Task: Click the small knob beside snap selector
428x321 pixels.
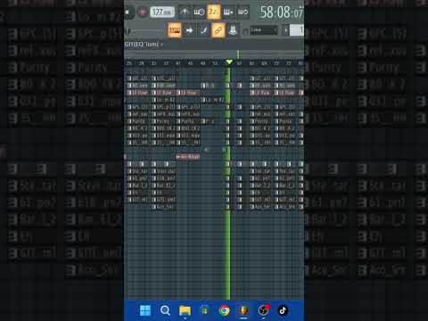Action: point(245,31)
